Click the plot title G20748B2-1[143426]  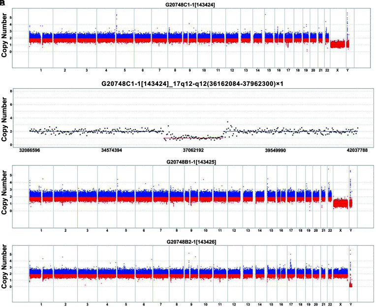(x=191, y=242)
